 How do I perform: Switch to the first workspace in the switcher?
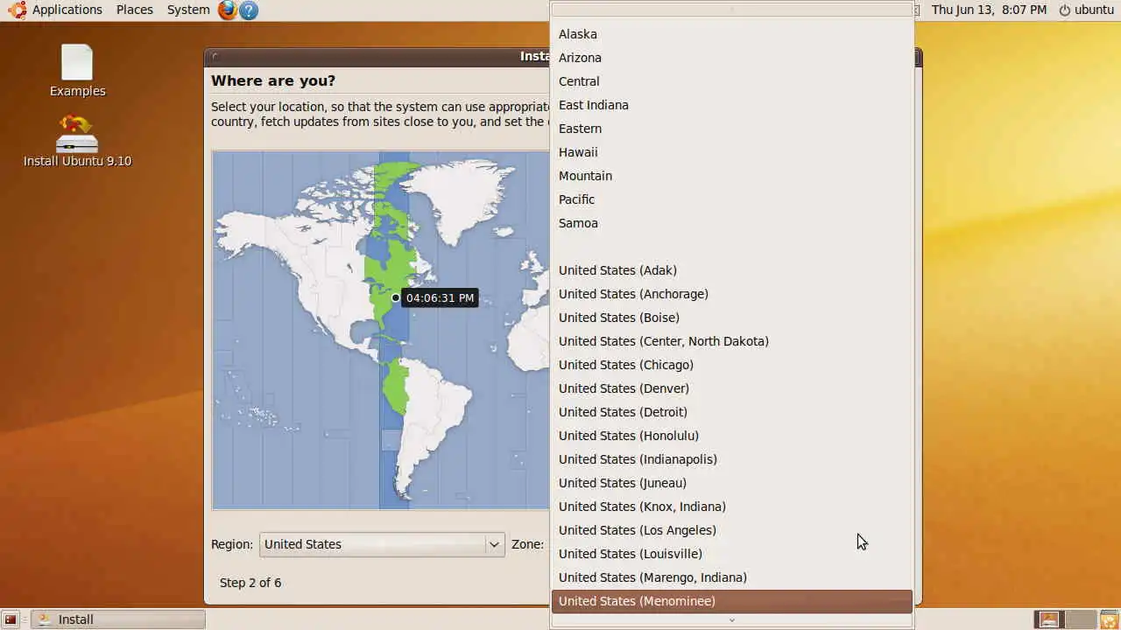point(1048,619)
